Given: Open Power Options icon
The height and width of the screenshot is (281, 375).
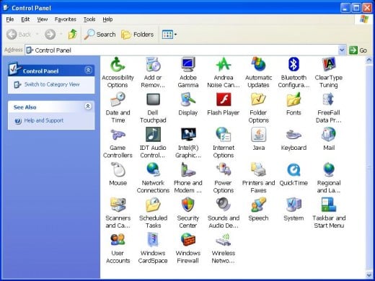Looking at the screenshot, I should (224, 169).
